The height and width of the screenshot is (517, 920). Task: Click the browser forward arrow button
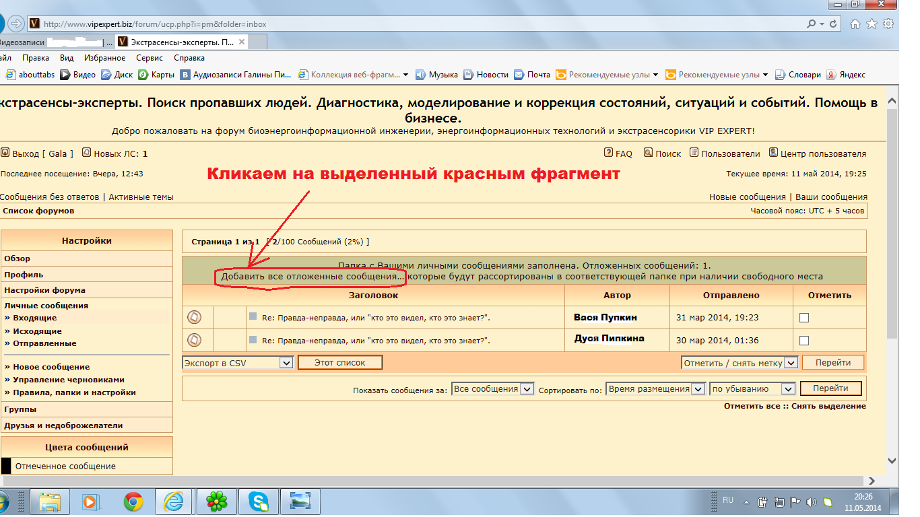[17, 24]
